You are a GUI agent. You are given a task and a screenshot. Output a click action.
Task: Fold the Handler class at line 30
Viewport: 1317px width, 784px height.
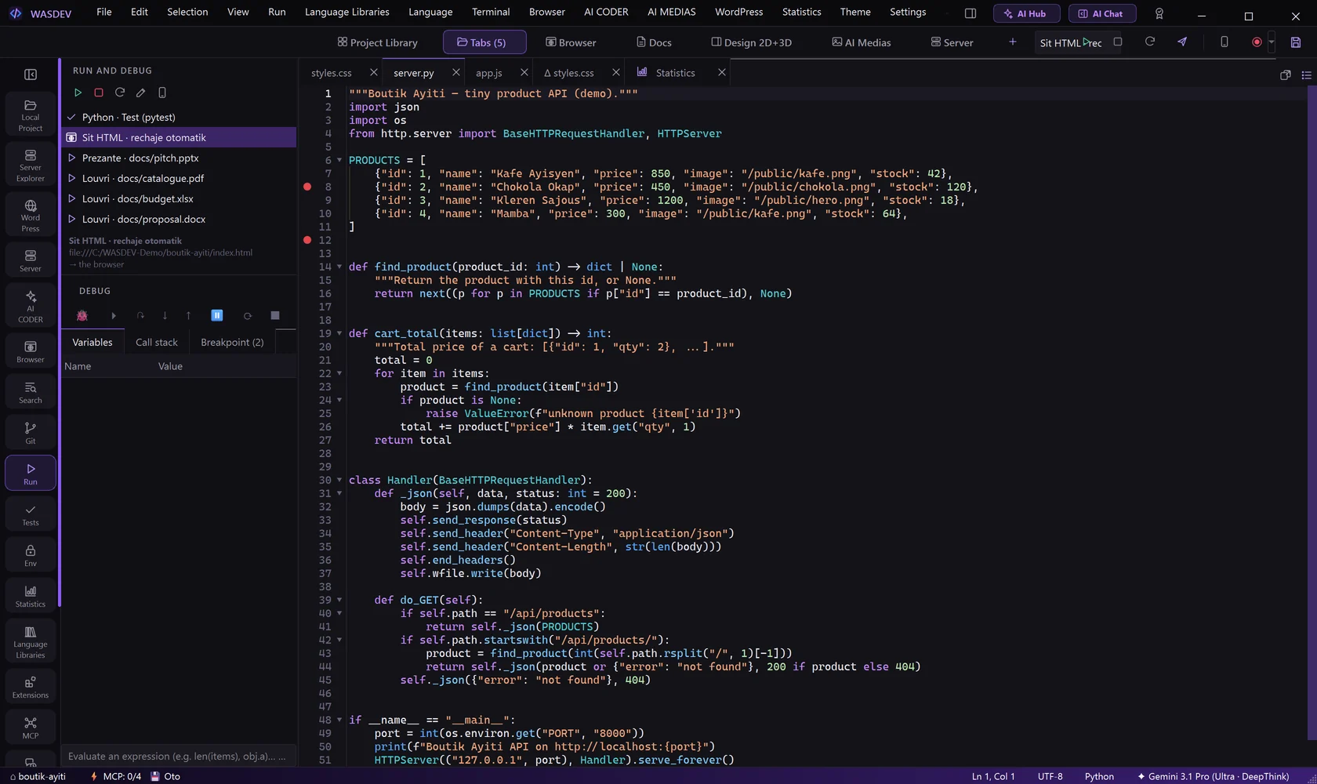point(339,480)
